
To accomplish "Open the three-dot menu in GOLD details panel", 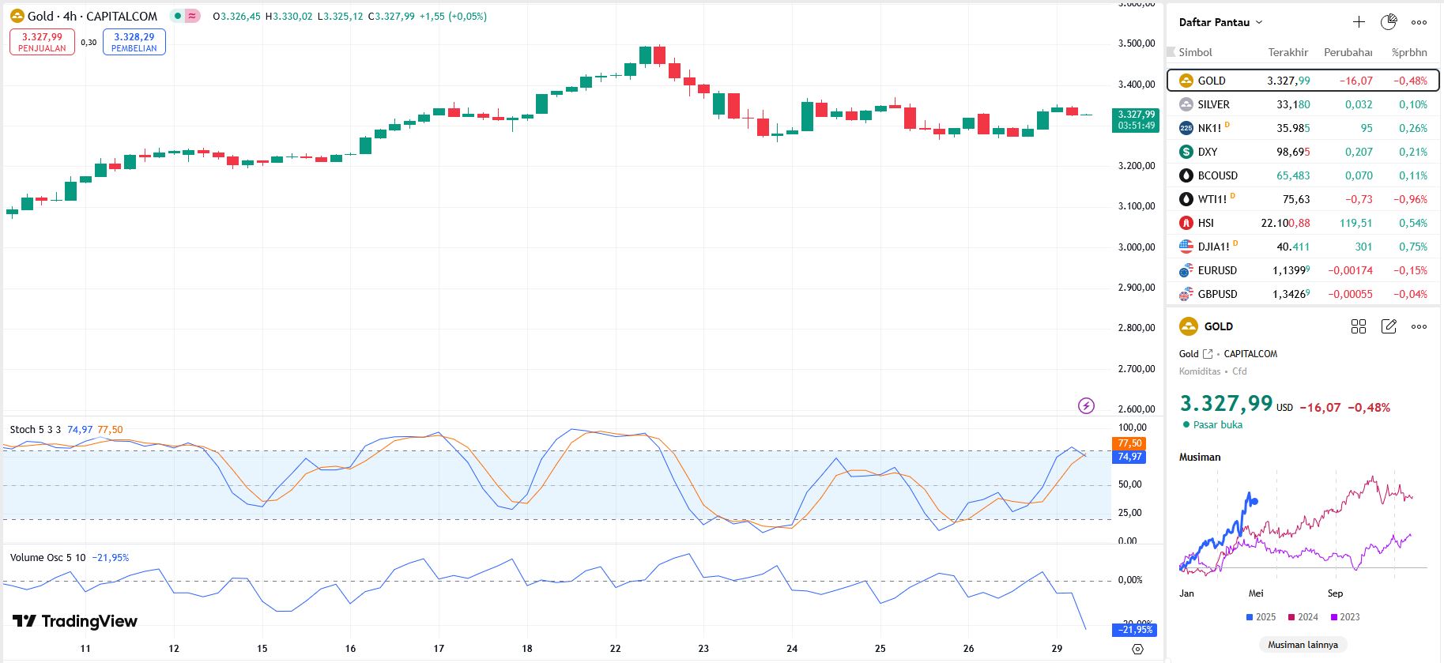I will [x=1419, y=326].
